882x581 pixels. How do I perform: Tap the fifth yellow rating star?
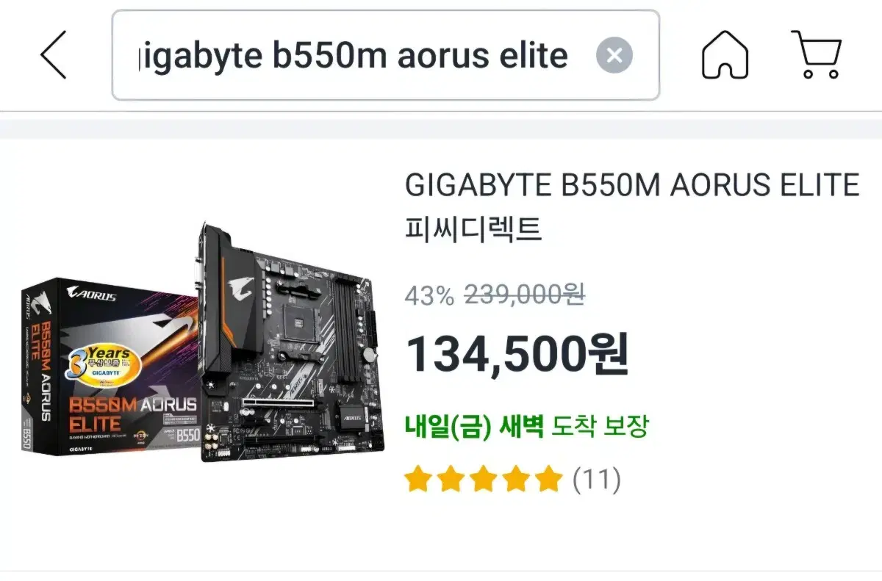tap(548, 480)
